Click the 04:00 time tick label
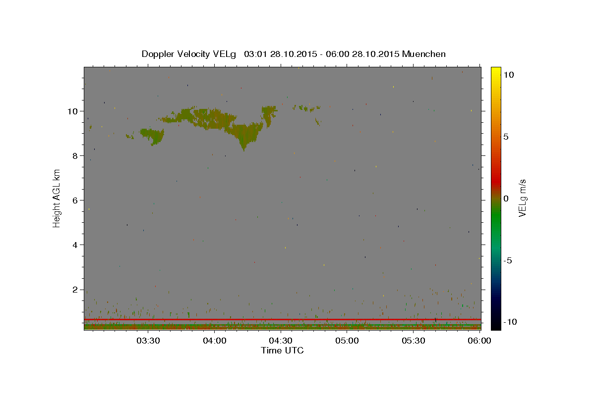This screenshot has height=396, width=595. coord(215,341)
